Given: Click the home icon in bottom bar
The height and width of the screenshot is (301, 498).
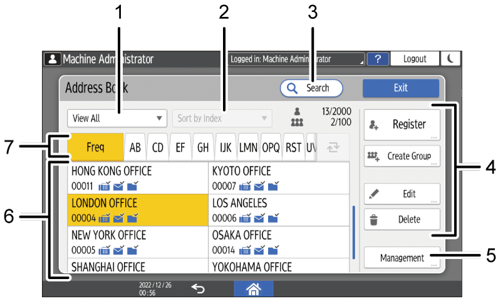Looking at the screenshot, I should (254, 288).
